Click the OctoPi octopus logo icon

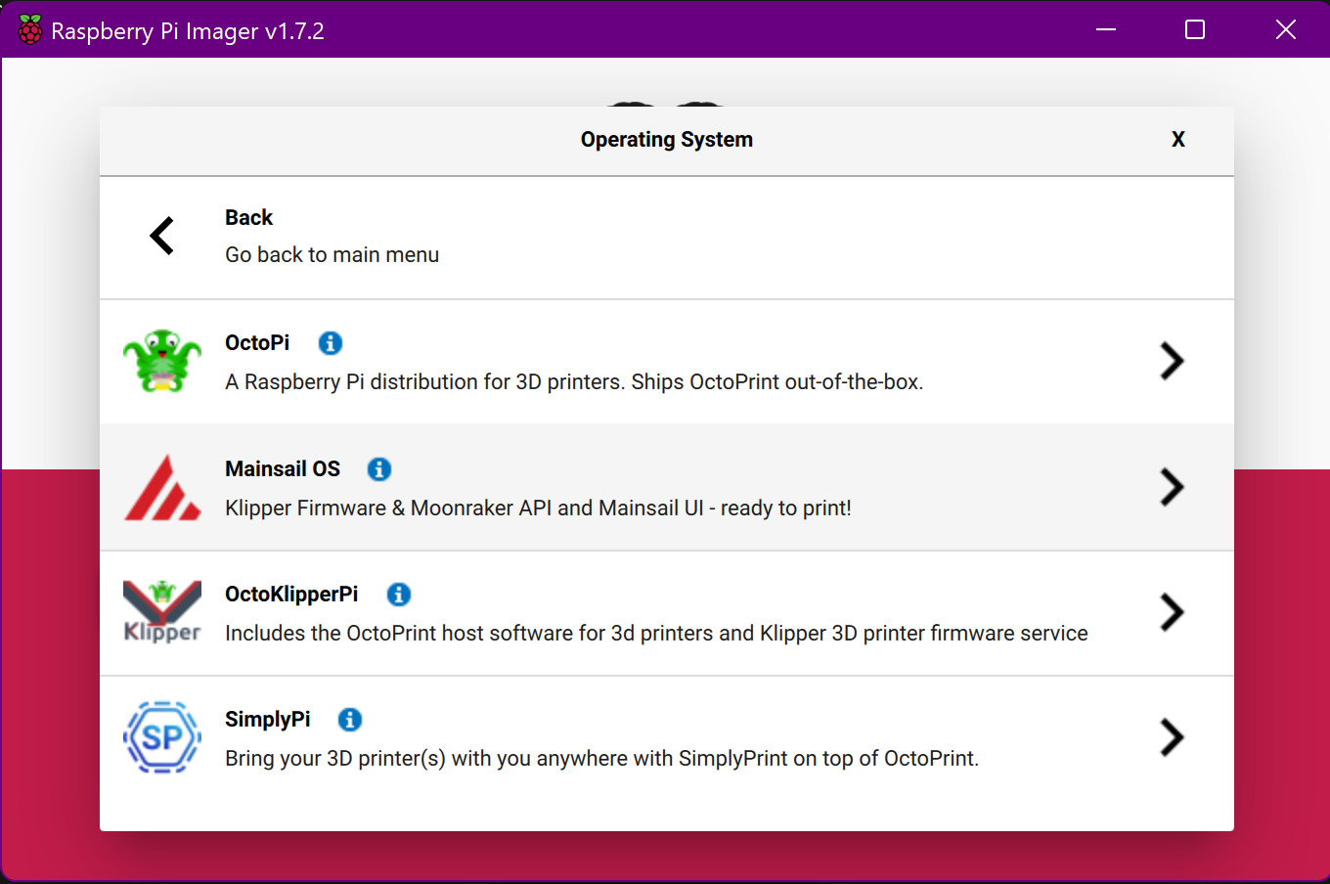pyautogui.click(x=162, y=361)
